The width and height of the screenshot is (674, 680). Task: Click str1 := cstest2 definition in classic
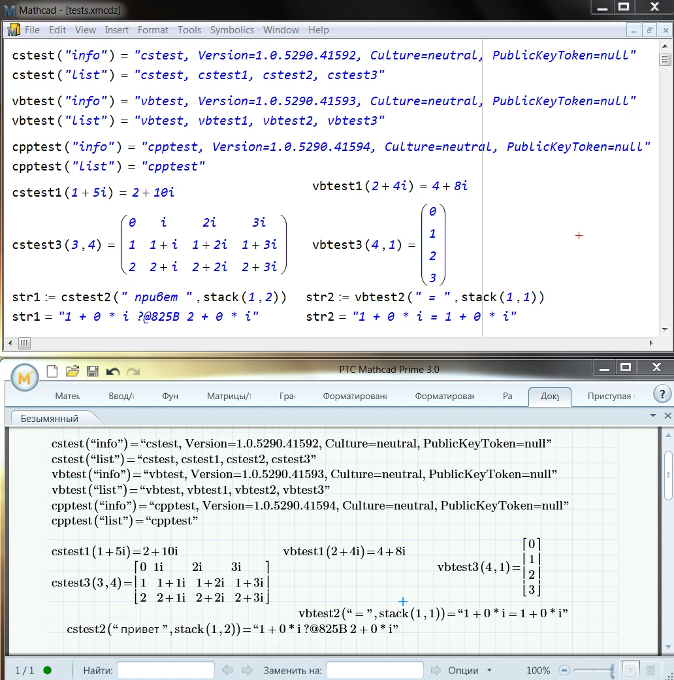point(149,297)
